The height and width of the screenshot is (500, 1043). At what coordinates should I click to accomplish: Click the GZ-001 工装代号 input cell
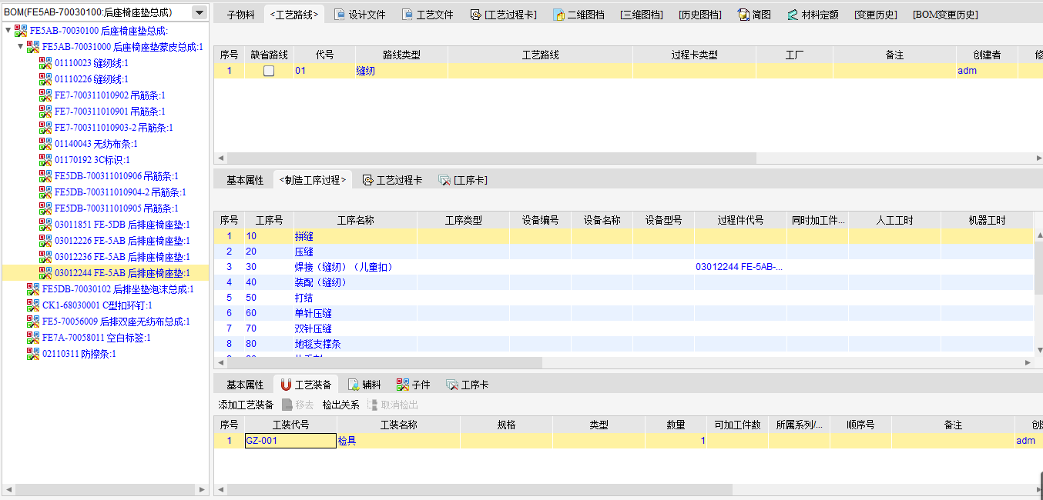[290, 441]
